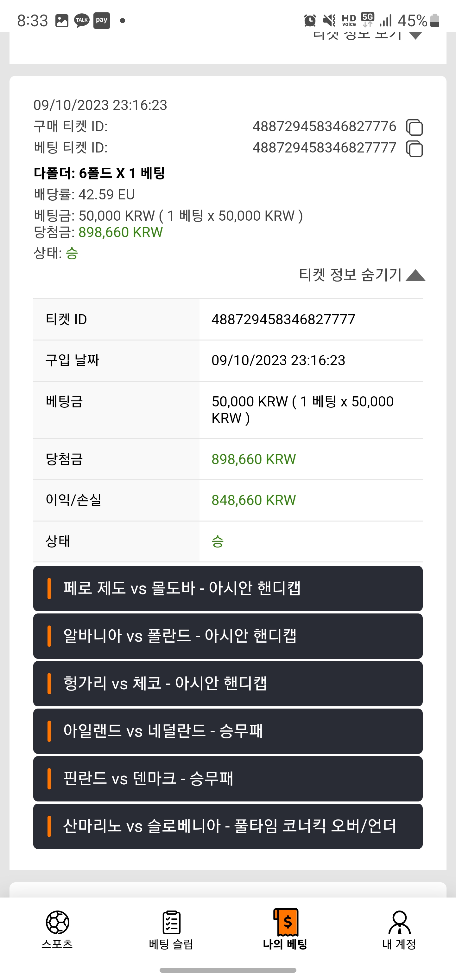Switch to the 내 계정 tab label

[x=399, y=944]
